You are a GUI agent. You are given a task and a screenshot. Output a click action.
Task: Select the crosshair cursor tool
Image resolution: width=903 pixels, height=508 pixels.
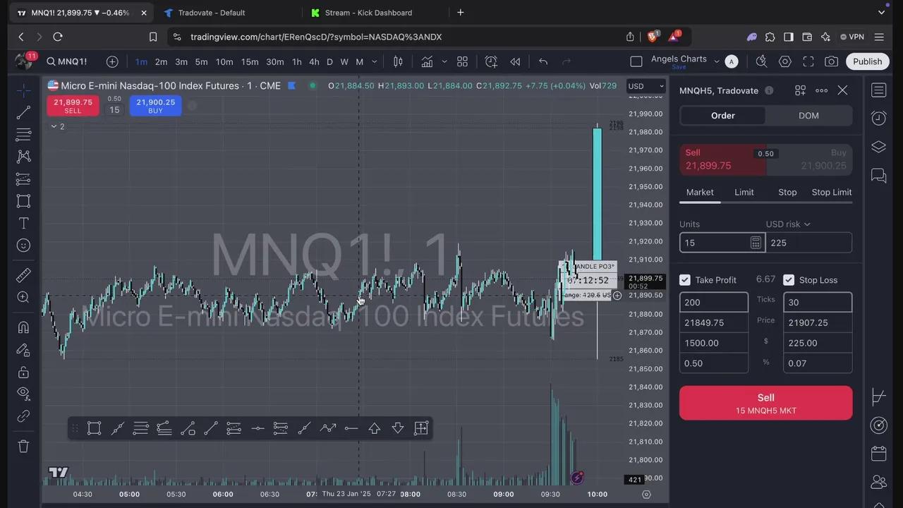click(23, 90)
